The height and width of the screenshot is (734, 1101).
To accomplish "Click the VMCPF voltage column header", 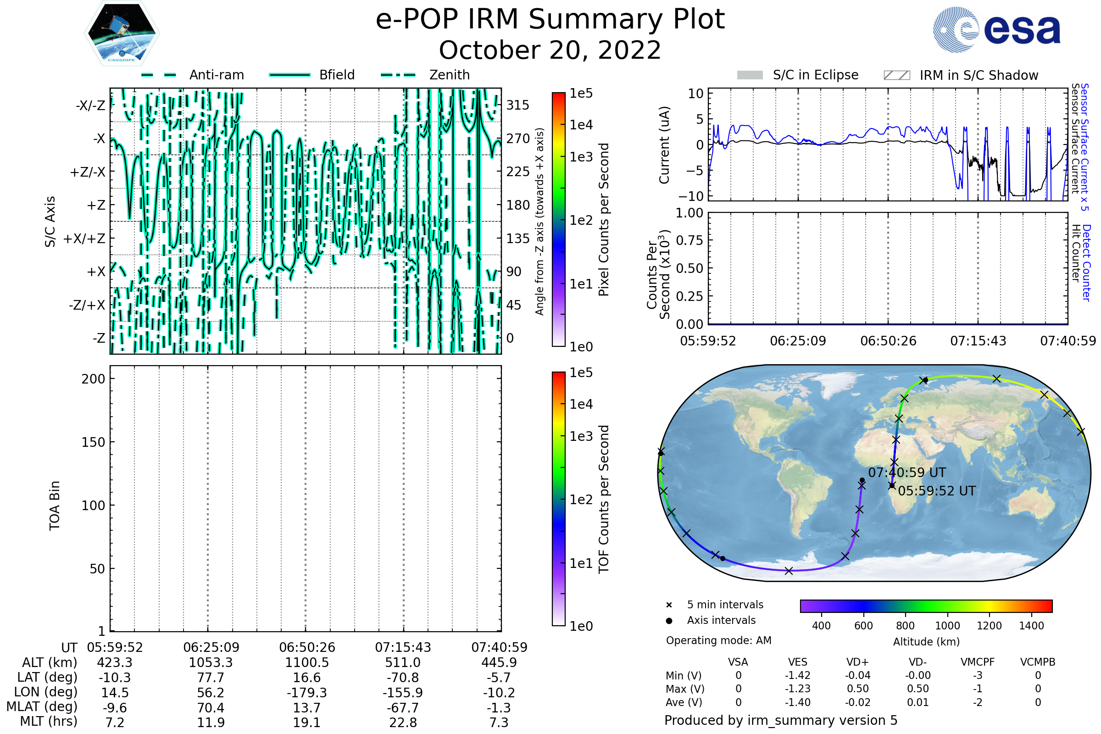I will (x=978, y=662).
